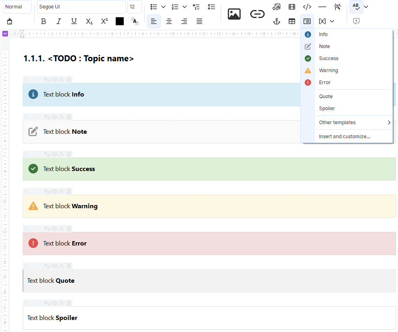The image size is (398, 332).
Task: Align text left
Action: 154,21
